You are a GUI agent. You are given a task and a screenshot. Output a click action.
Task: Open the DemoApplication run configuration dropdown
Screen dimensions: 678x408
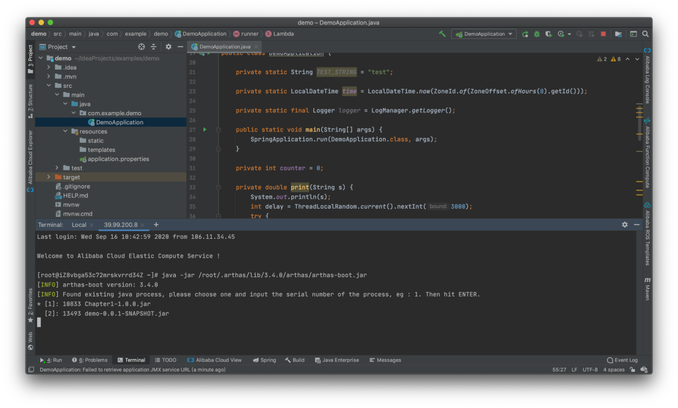[x=484, y=34]
